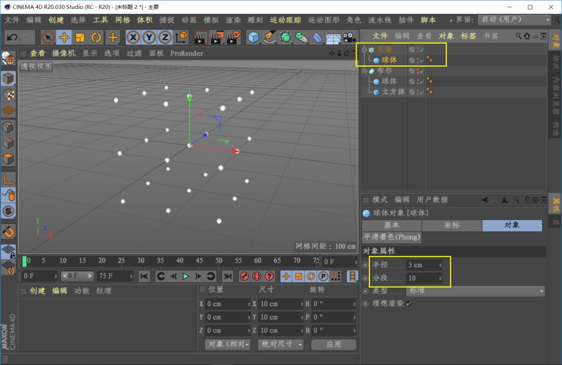Toggle the X axis lock
Screen dimensions: 562x365
[133, 37]
